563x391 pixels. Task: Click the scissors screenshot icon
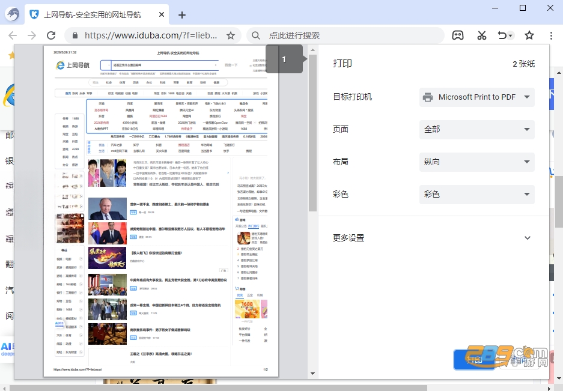(x=481, y=35)
